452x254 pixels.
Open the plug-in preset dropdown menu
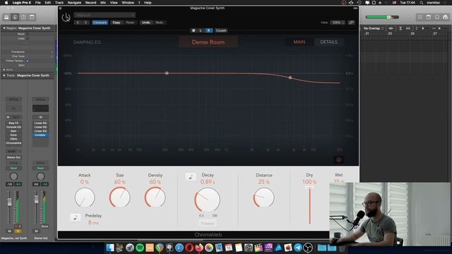pos(105,15)
